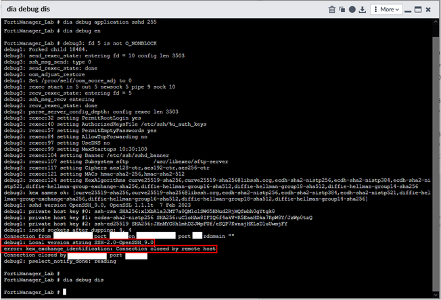
Task: Click the 'MACs hmac-sha2-256' setting line
Action: [x=94, y=174]
